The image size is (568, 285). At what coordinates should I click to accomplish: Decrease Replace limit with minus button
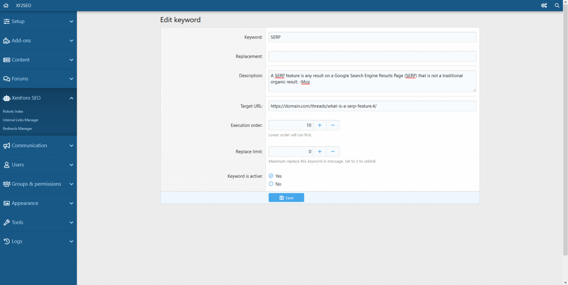(333, 152)
